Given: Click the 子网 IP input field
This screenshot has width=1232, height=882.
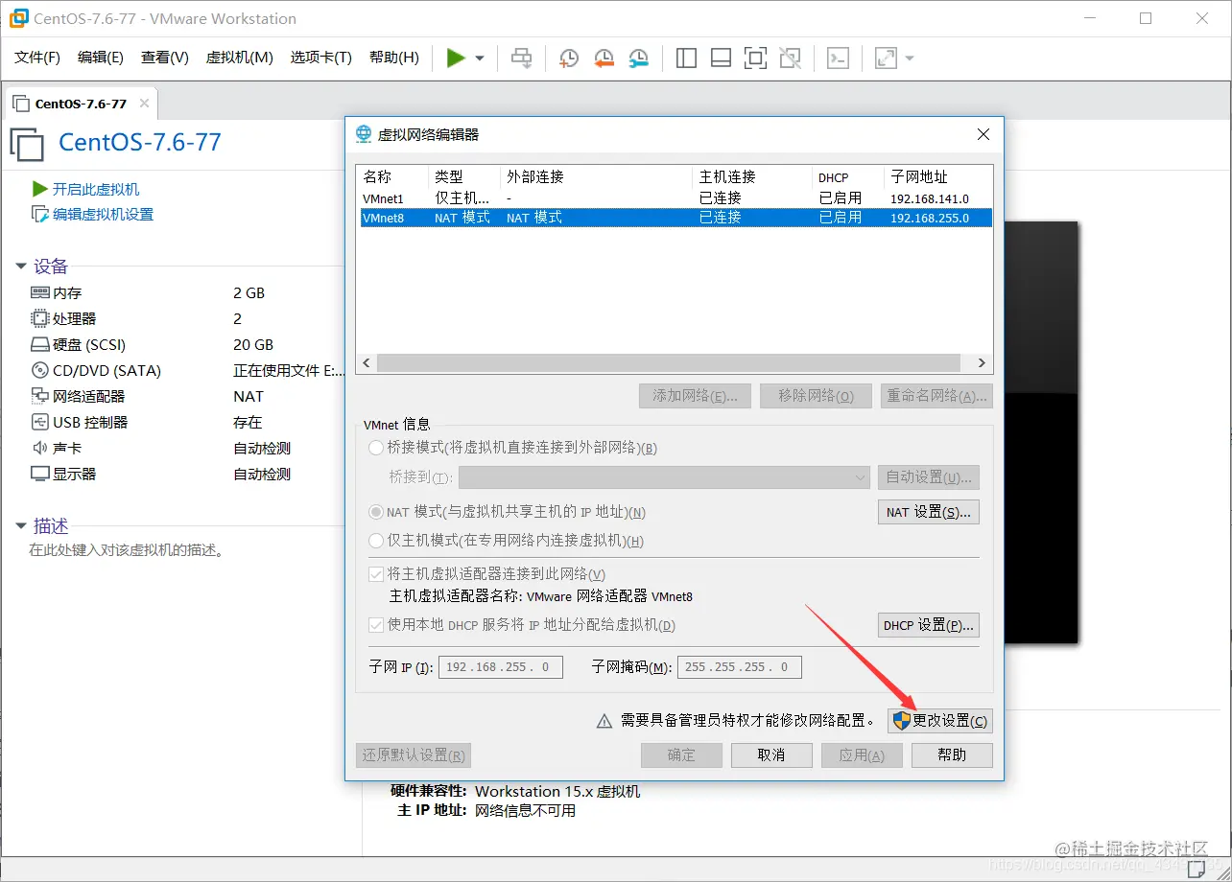Looking at the screenshot, I should click(501, 666).
